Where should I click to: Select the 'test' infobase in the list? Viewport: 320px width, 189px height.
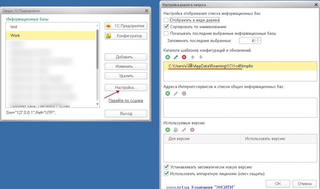[51, 27]
